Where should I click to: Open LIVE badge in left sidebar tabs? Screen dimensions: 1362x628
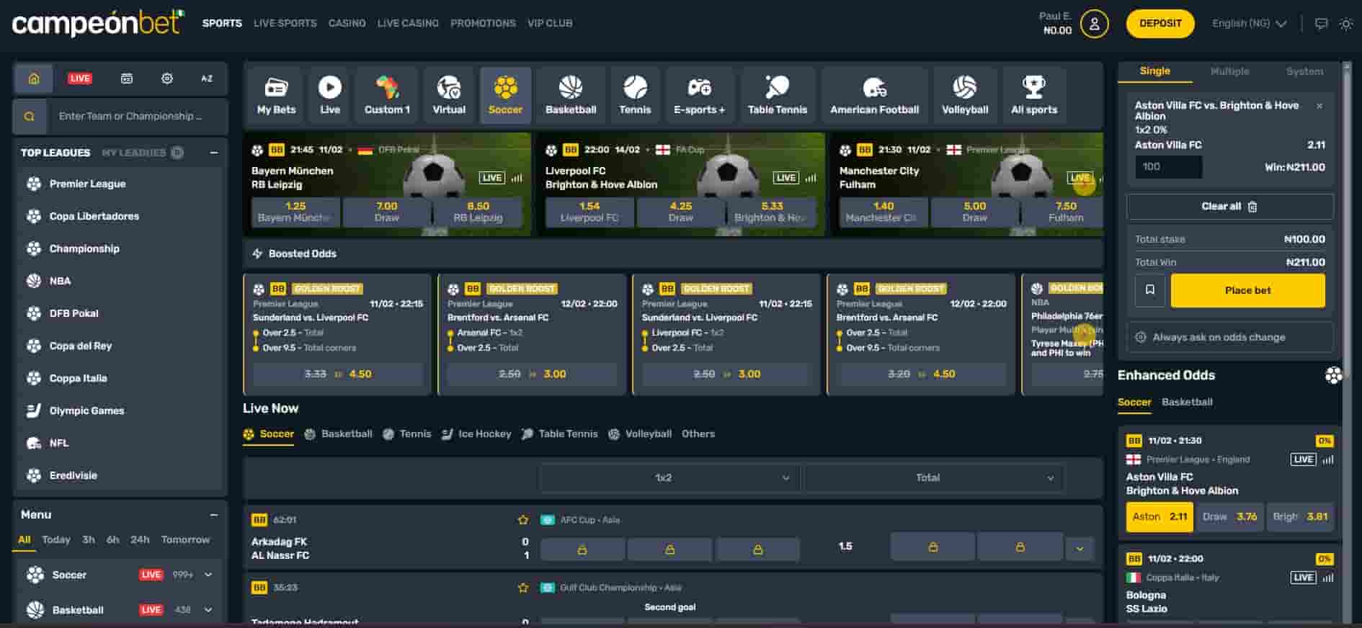(x=80, y=78)
